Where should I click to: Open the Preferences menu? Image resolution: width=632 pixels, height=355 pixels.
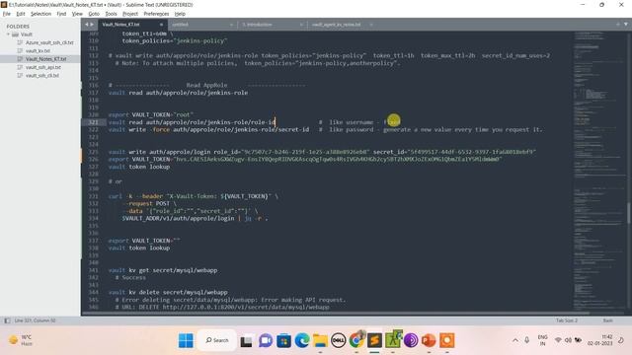[156, 14]
